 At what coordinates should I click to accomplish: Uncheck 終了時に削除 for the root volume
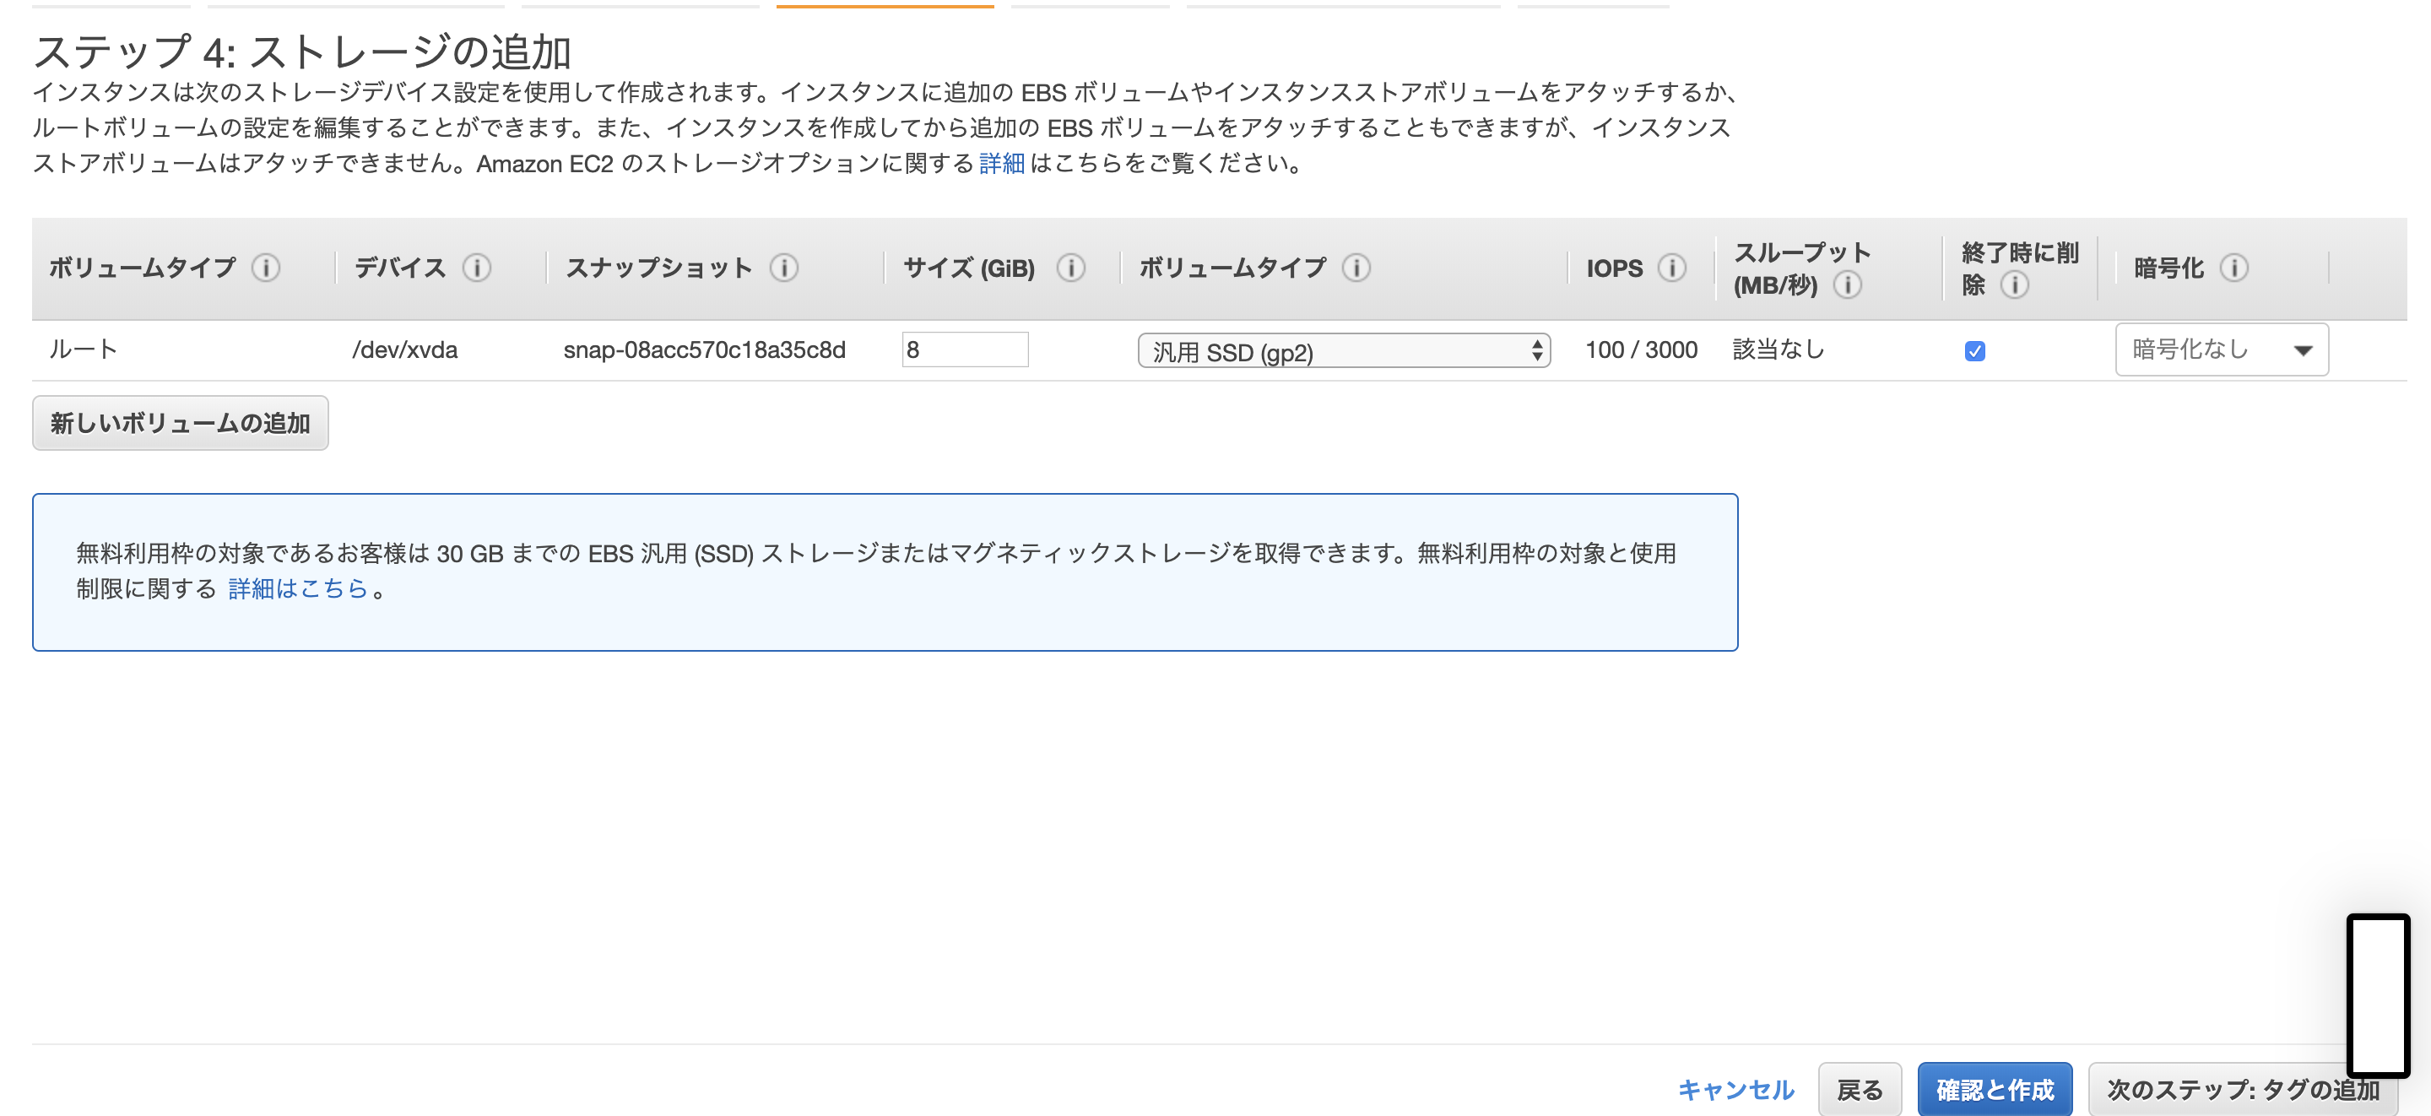[x=1974, y=349]
